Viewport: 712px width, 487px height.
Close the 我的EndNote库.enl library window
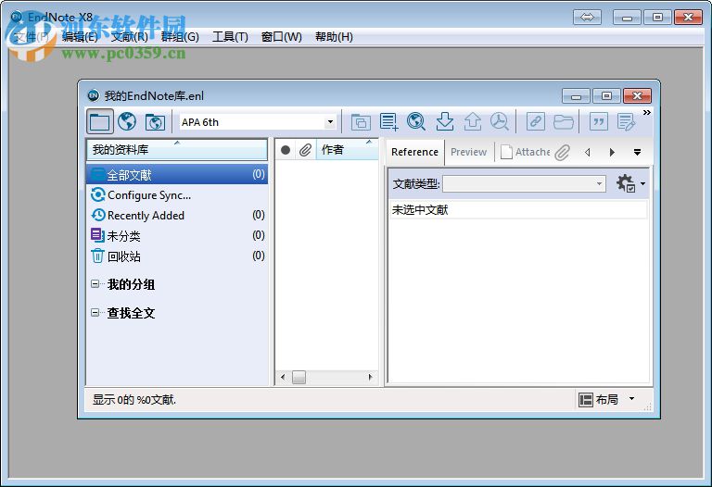pos(638,96)
